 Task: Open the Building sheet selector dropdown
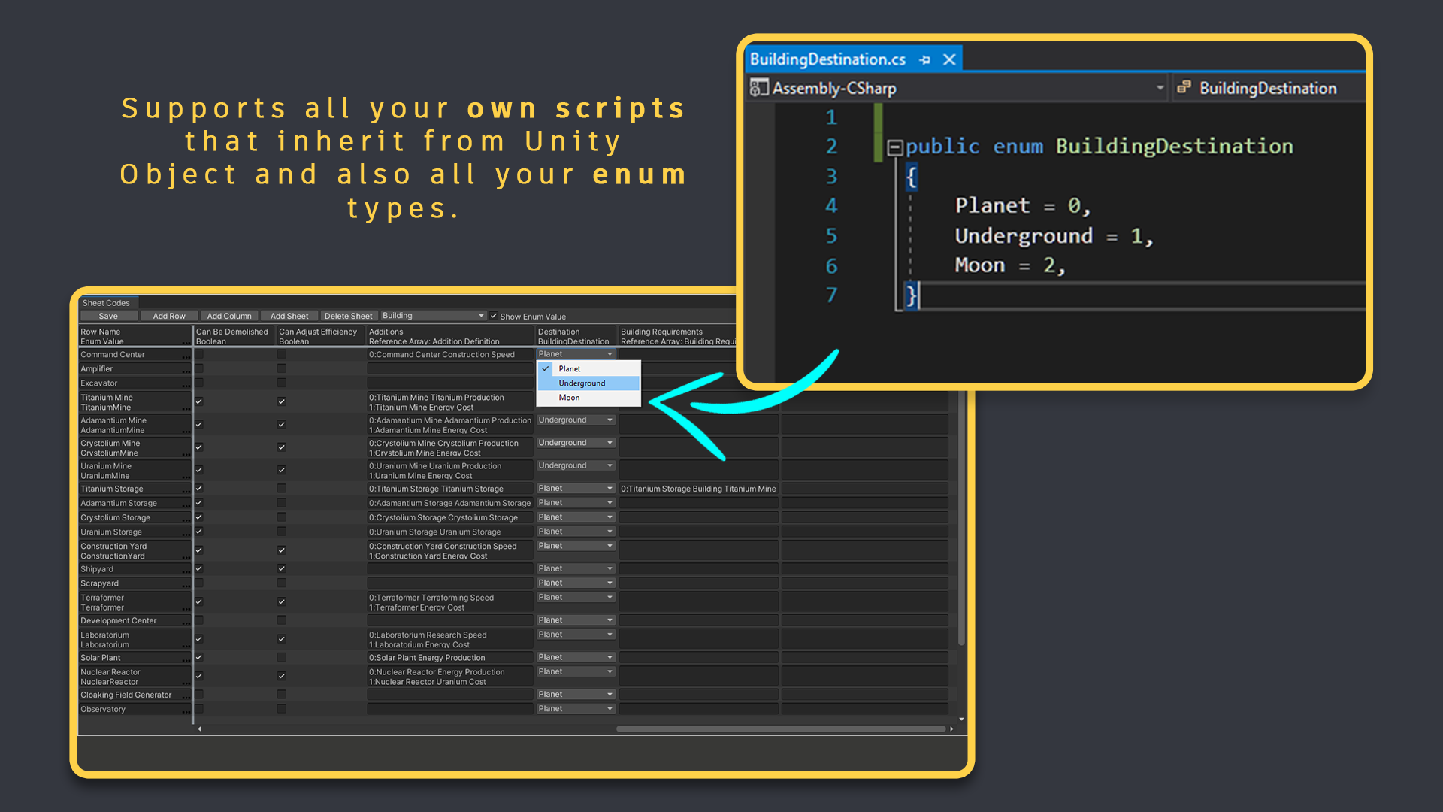click(434, 316)
